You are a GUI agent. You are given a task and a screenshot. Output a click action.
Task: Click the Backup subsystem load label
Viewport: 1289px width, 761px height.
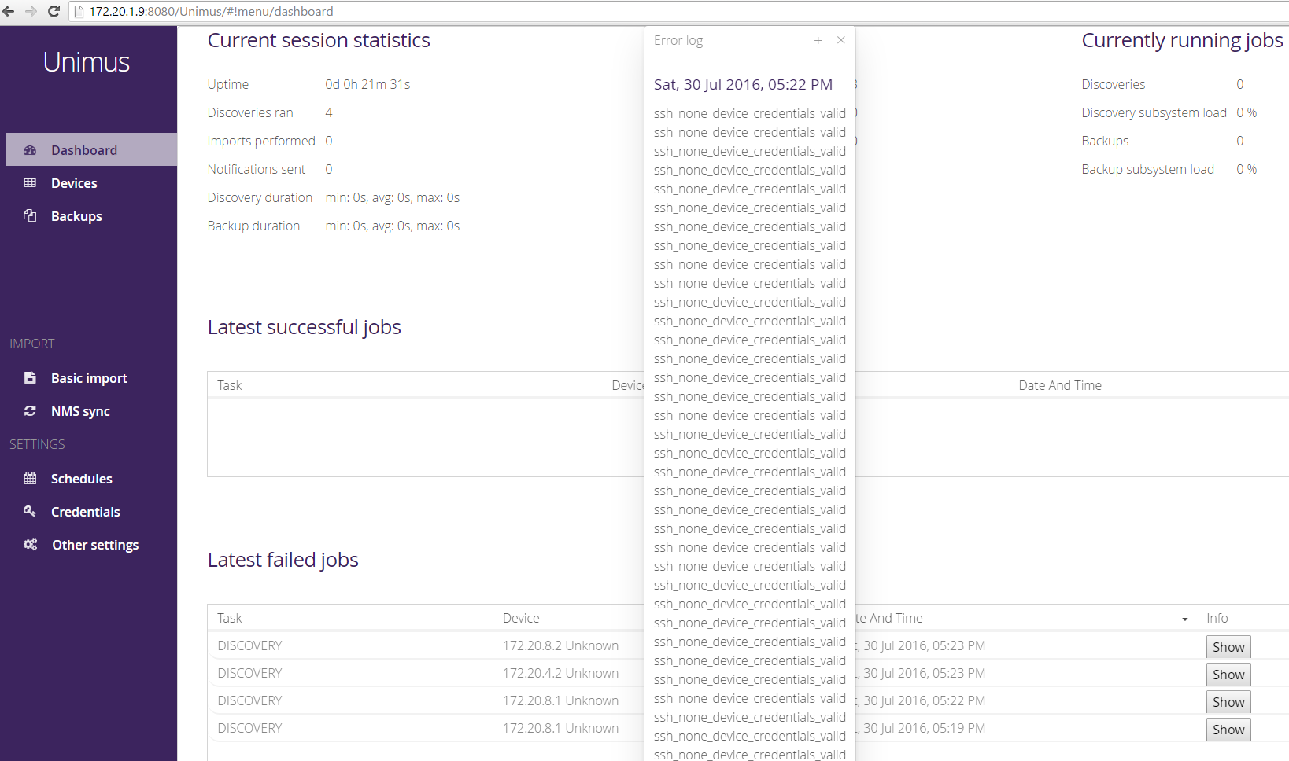tap(1148, 169)
